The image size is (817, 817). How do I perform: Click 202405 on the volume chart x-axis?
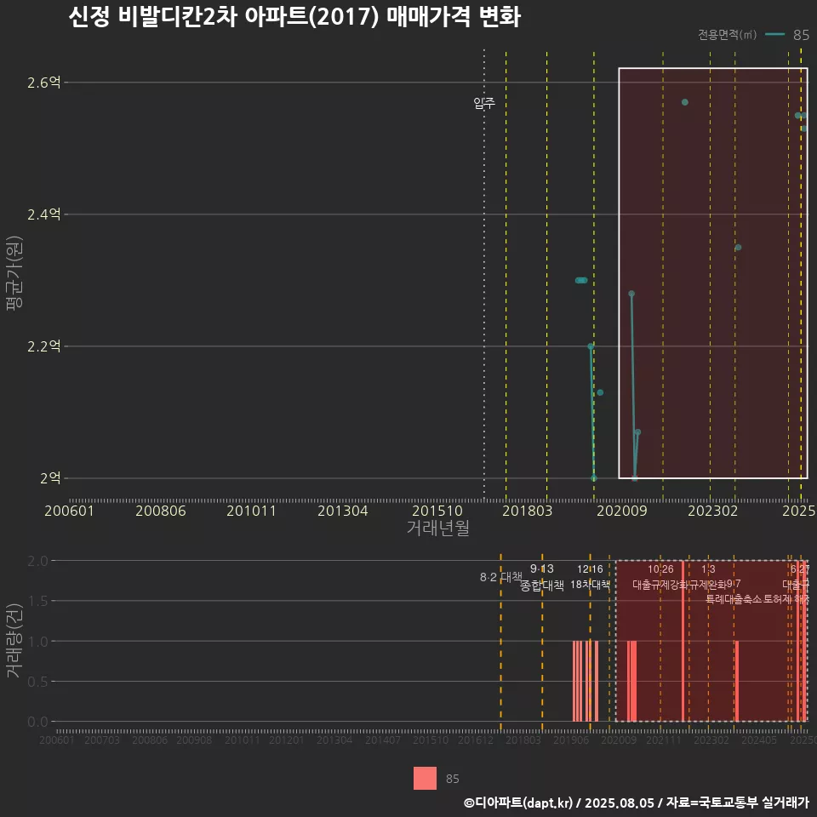(759, 740)
